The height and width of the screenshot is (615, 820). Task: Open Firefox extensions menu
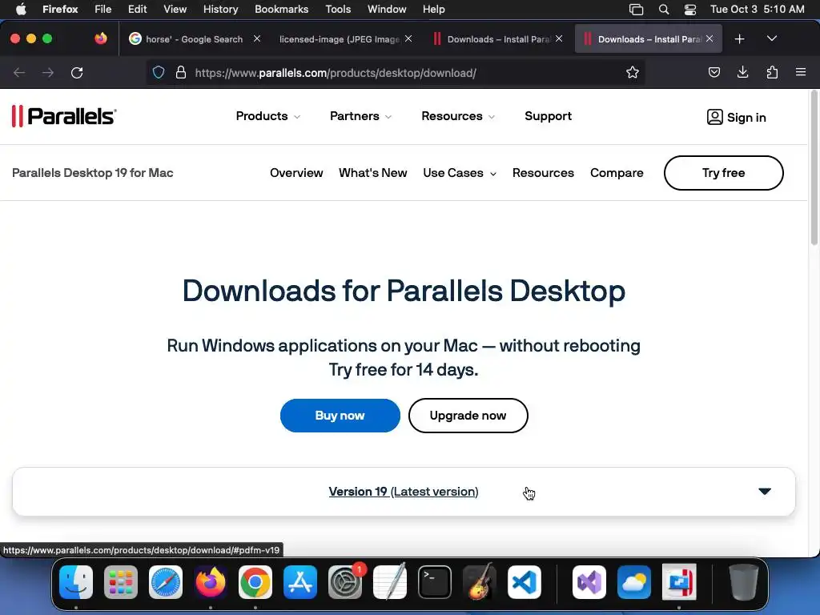click(772, 72)
